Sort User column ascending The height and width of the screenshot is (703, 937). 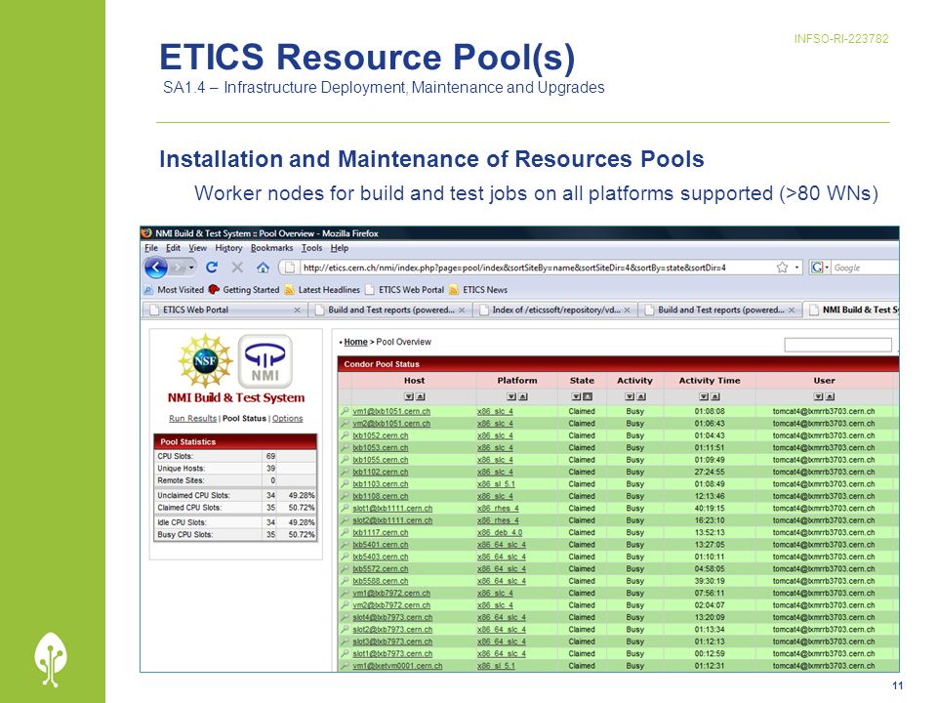click(x=830, y=397)
